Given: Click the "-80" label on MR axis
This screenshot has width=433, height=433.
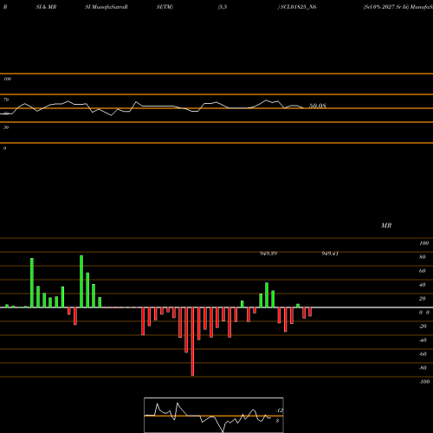Looking at the screenshot, I should [x=423, y=368].
